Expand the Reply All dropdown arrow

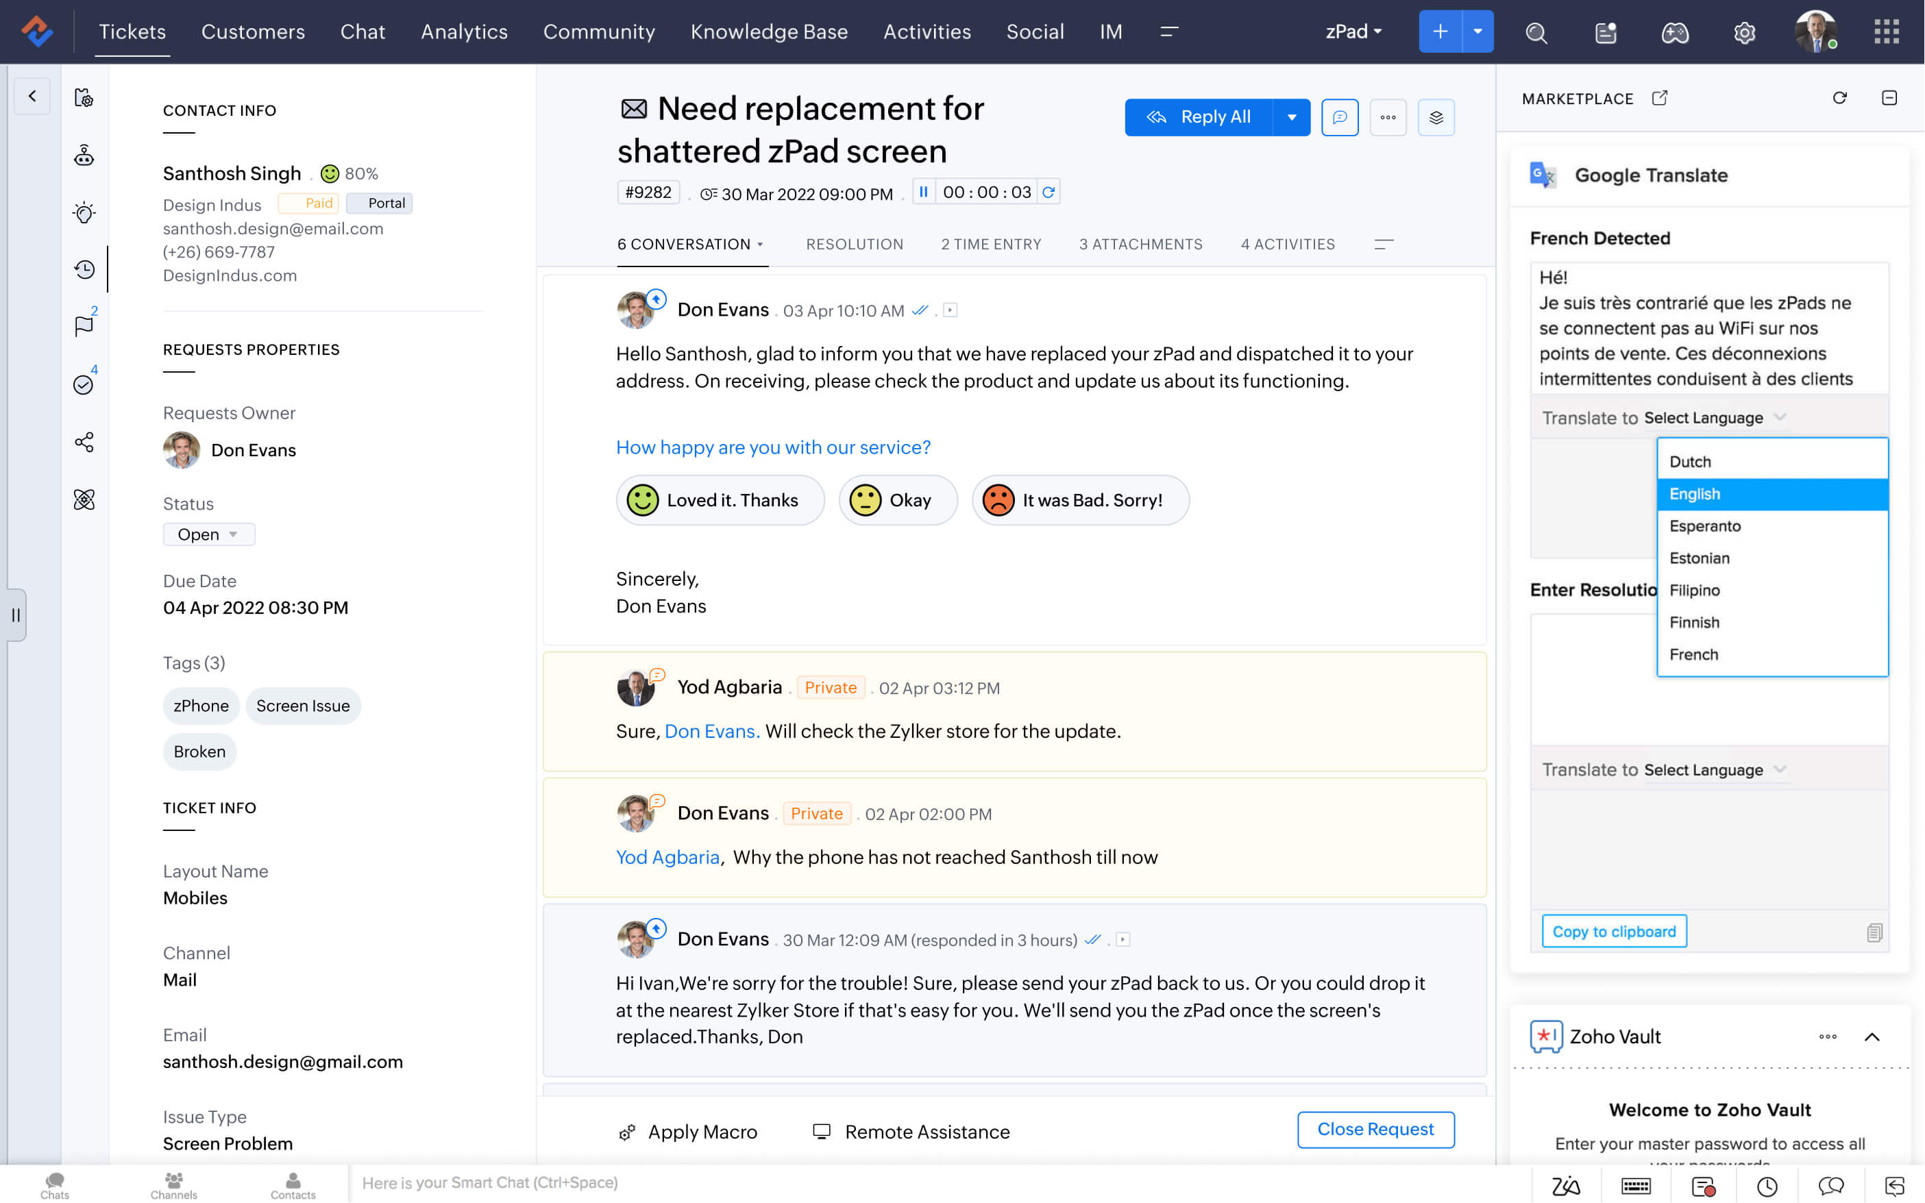(1292, 118)
